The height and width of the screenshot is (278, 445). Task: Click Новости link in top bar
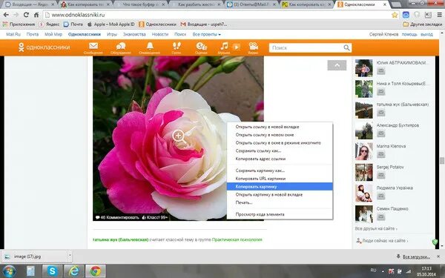pos(160,34)
